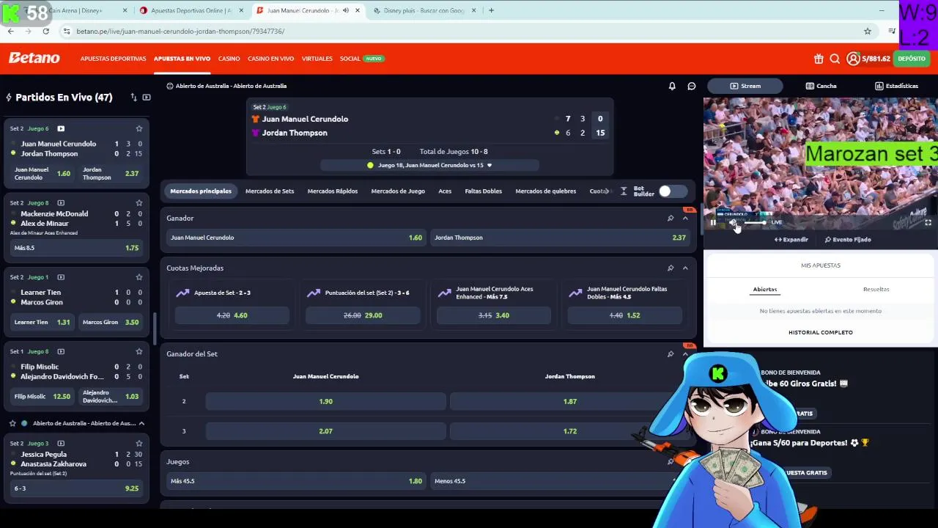Favorite the Cerundolo vs Thompson match star

[x=139, y=128]
